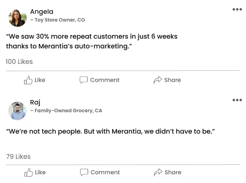Image resolution: width=246 pixels, height=183 pixels.
Task: Click the Share label under Raj's testimonial
Action: (x=173, y=172)
